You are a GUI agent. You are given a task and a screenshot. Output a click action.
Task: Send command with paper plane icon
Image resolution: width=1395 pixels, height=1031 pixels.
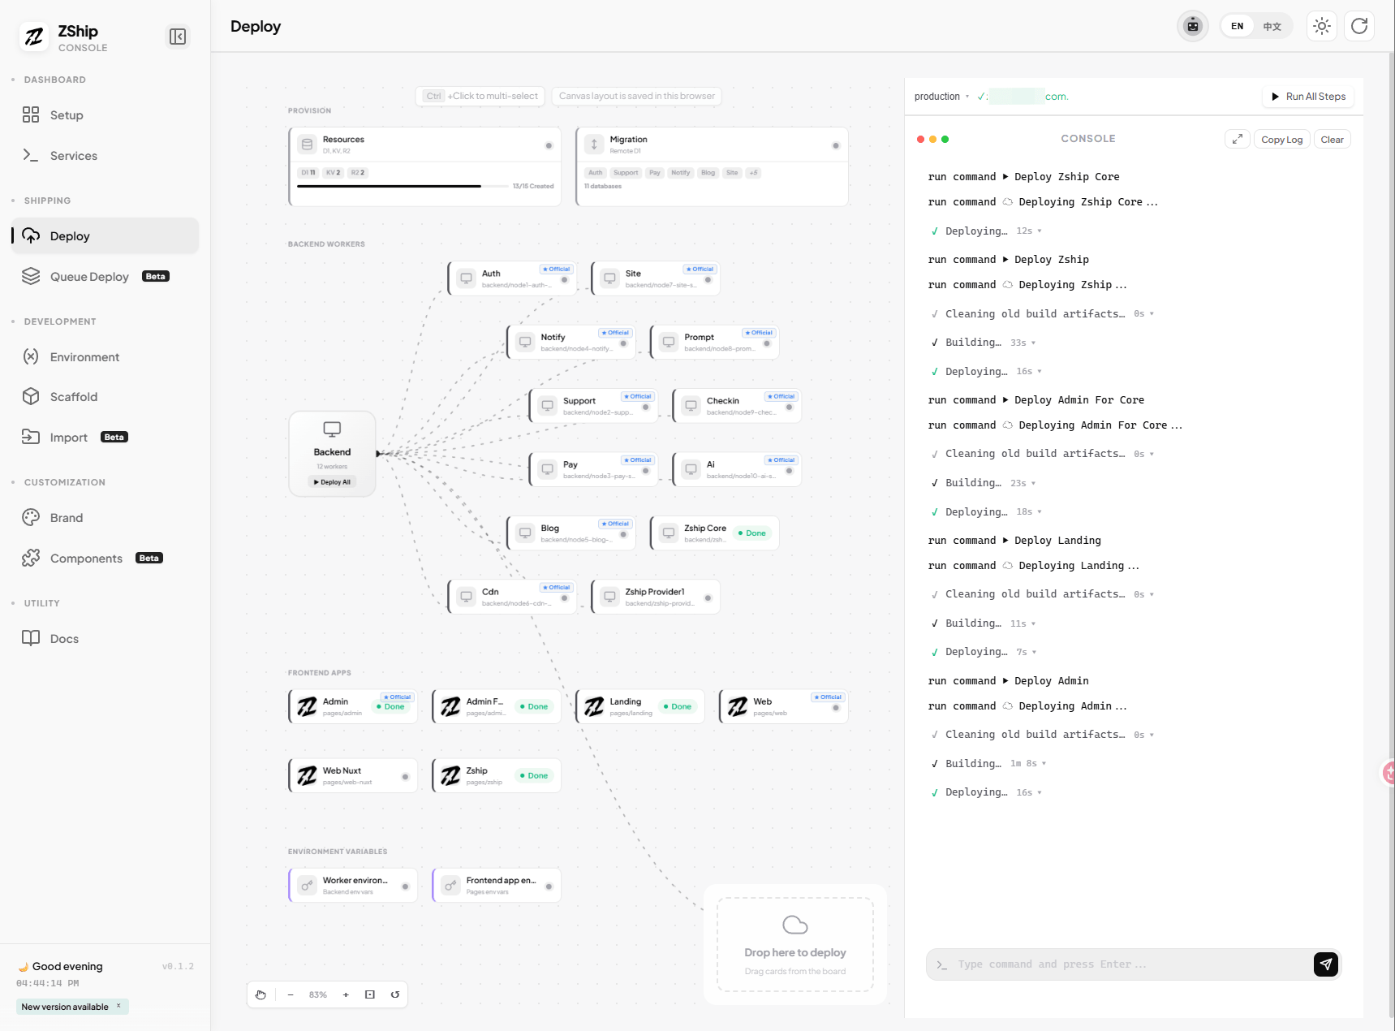1325,964
